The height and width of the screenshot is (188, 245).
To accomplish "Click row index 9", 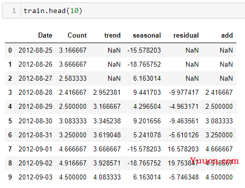I will pos(10,177).
